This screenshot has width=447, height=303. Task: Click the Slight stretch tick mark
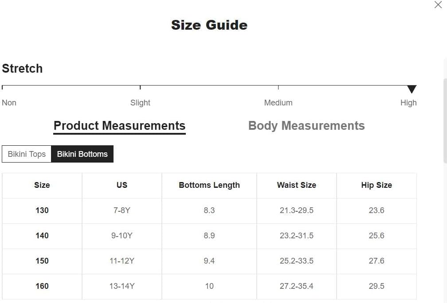140,87
